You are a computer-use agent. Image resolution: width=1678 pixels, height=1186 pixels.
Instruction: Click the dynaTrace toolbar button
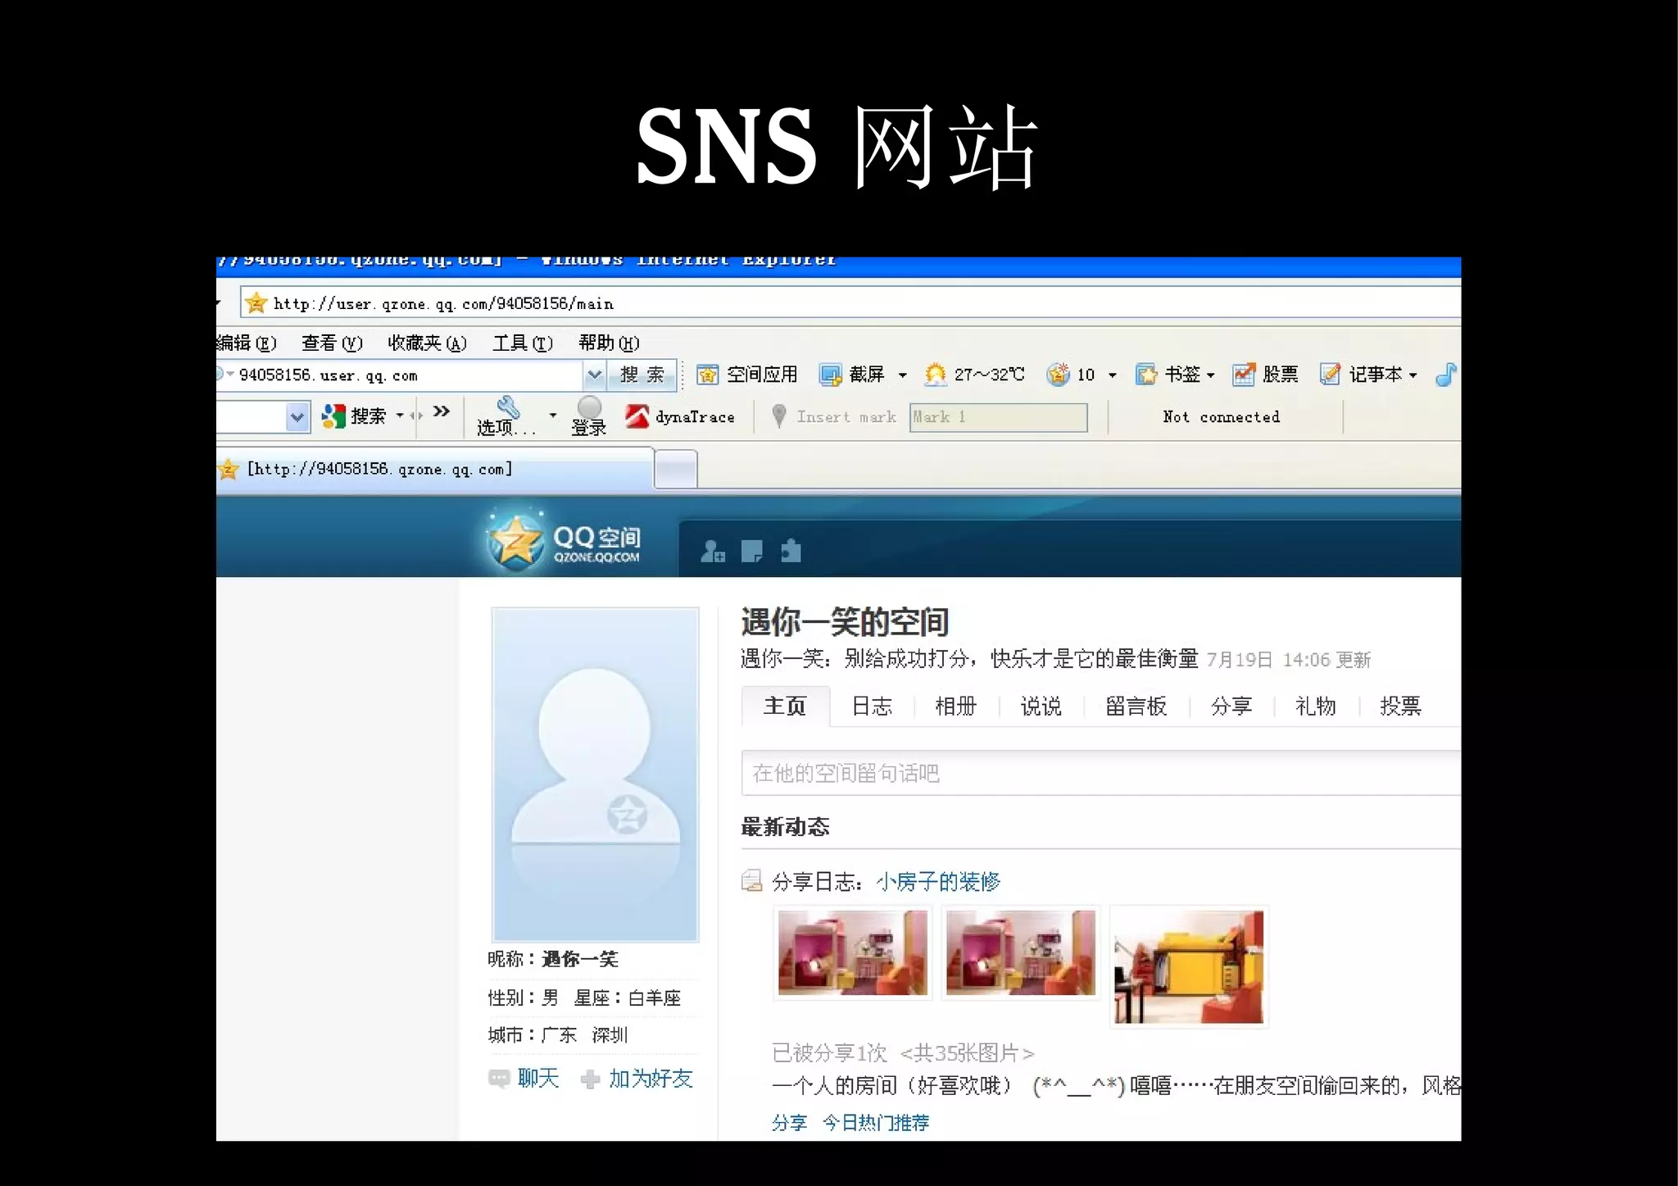(680, 416)
